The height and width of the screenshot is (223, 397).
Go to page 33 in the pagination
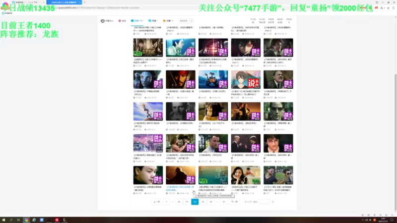[x=203, y=202]
